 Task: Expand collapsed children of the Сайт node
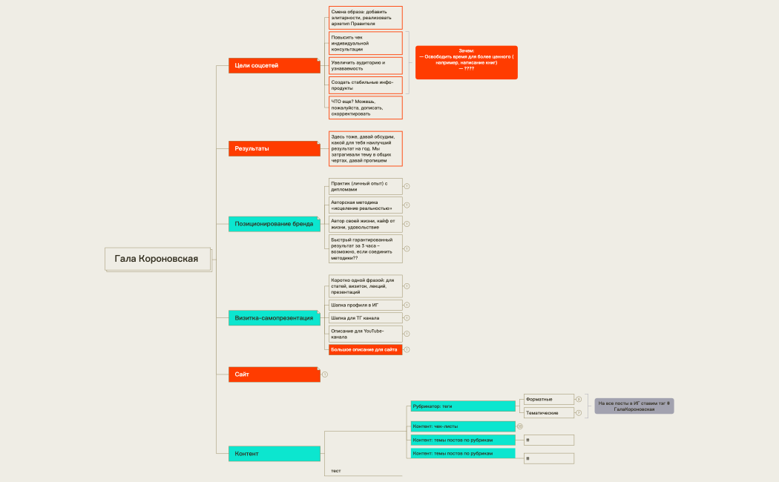pyautogui.click(x=325, y=374)
